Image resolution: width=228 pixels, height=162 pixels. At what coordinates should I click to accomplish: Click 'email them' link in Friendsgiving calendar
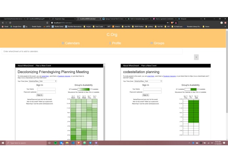45,76
